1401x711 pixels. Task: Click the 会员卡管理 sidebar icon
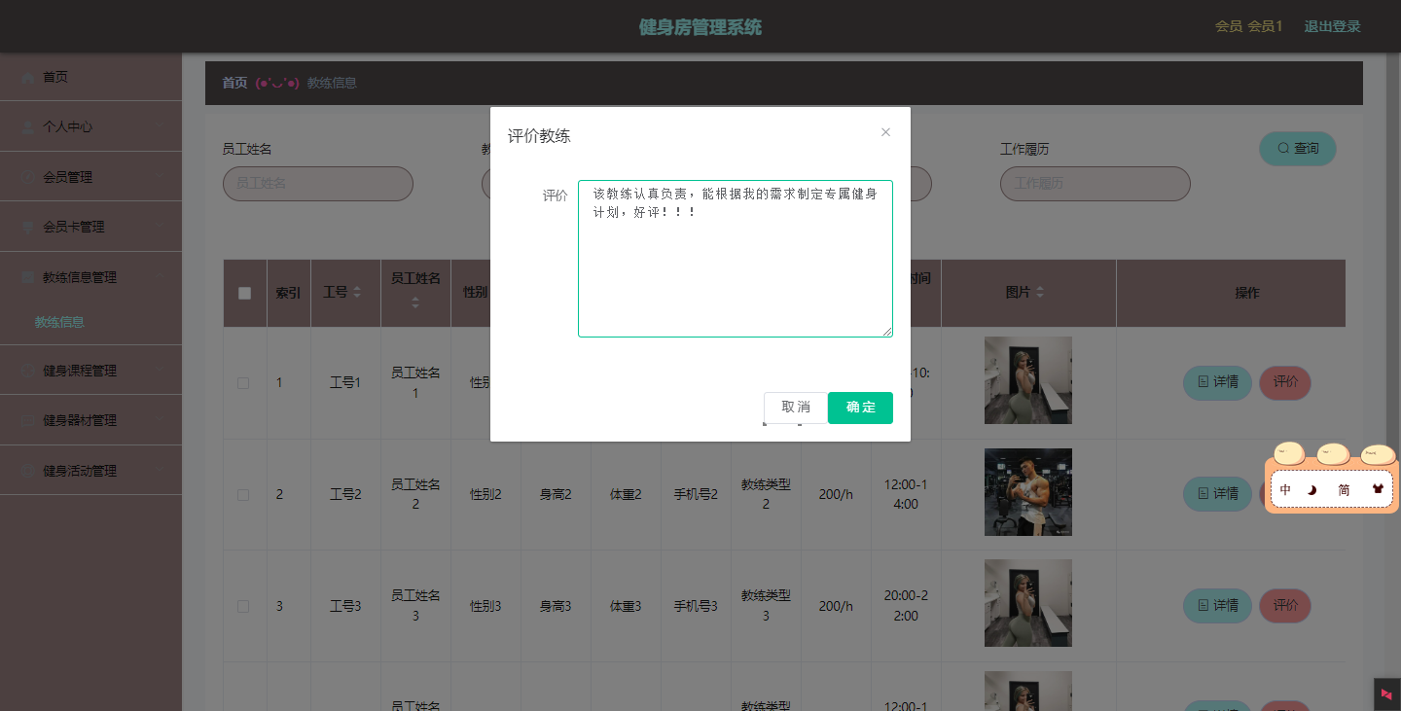click(x=27, y=227)
